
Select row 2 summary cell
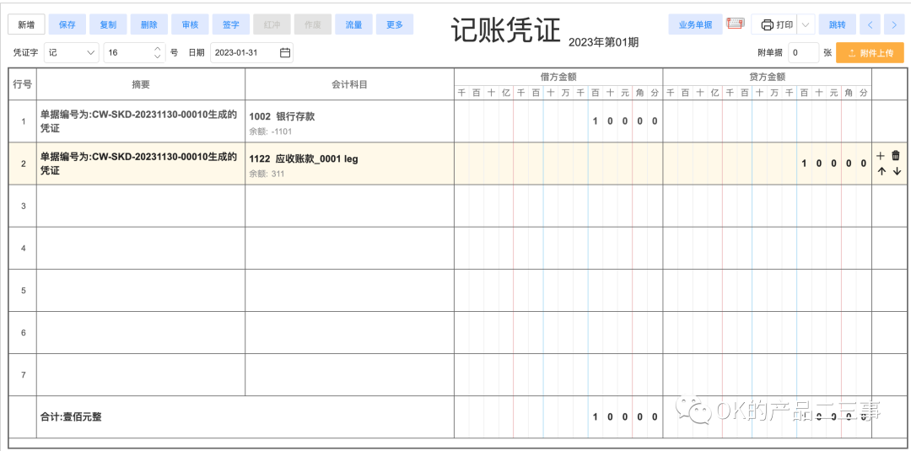[141, 164]
